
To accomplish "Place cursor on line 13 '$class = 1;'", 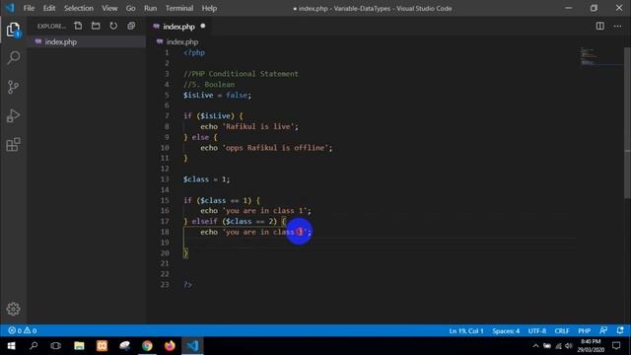I will (x=206, y=179).
